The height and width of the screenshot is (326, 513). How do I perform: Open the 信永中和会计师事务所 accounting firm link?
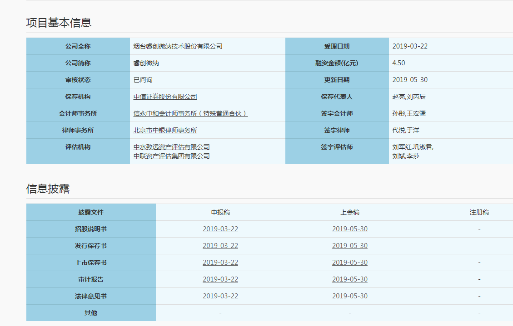(x=190, y=113)
